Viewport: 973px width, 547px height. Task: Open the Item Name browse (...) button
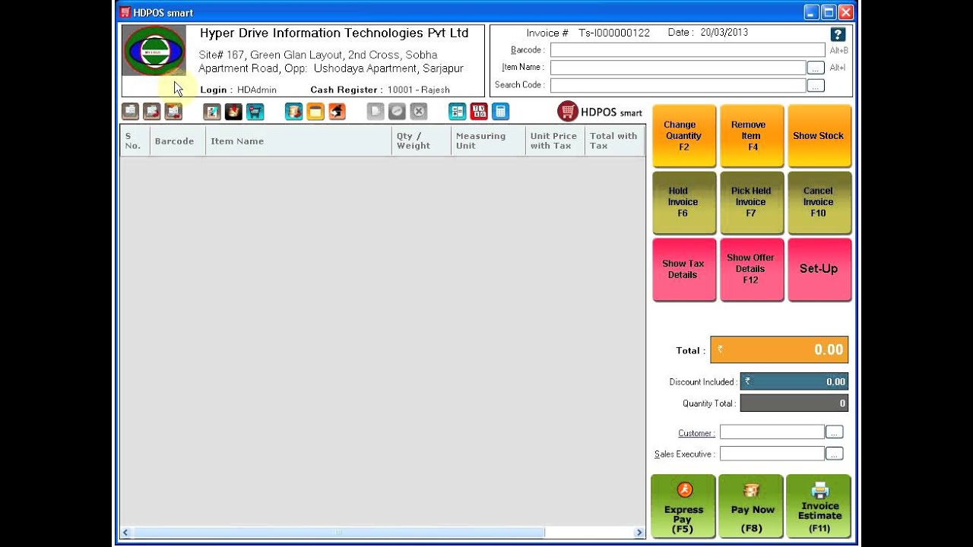816,68
